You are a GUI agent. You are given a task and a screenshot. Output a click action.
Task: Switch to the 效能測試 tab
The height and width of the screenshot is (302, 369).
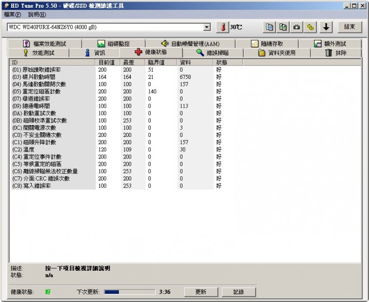pos(38,53)
